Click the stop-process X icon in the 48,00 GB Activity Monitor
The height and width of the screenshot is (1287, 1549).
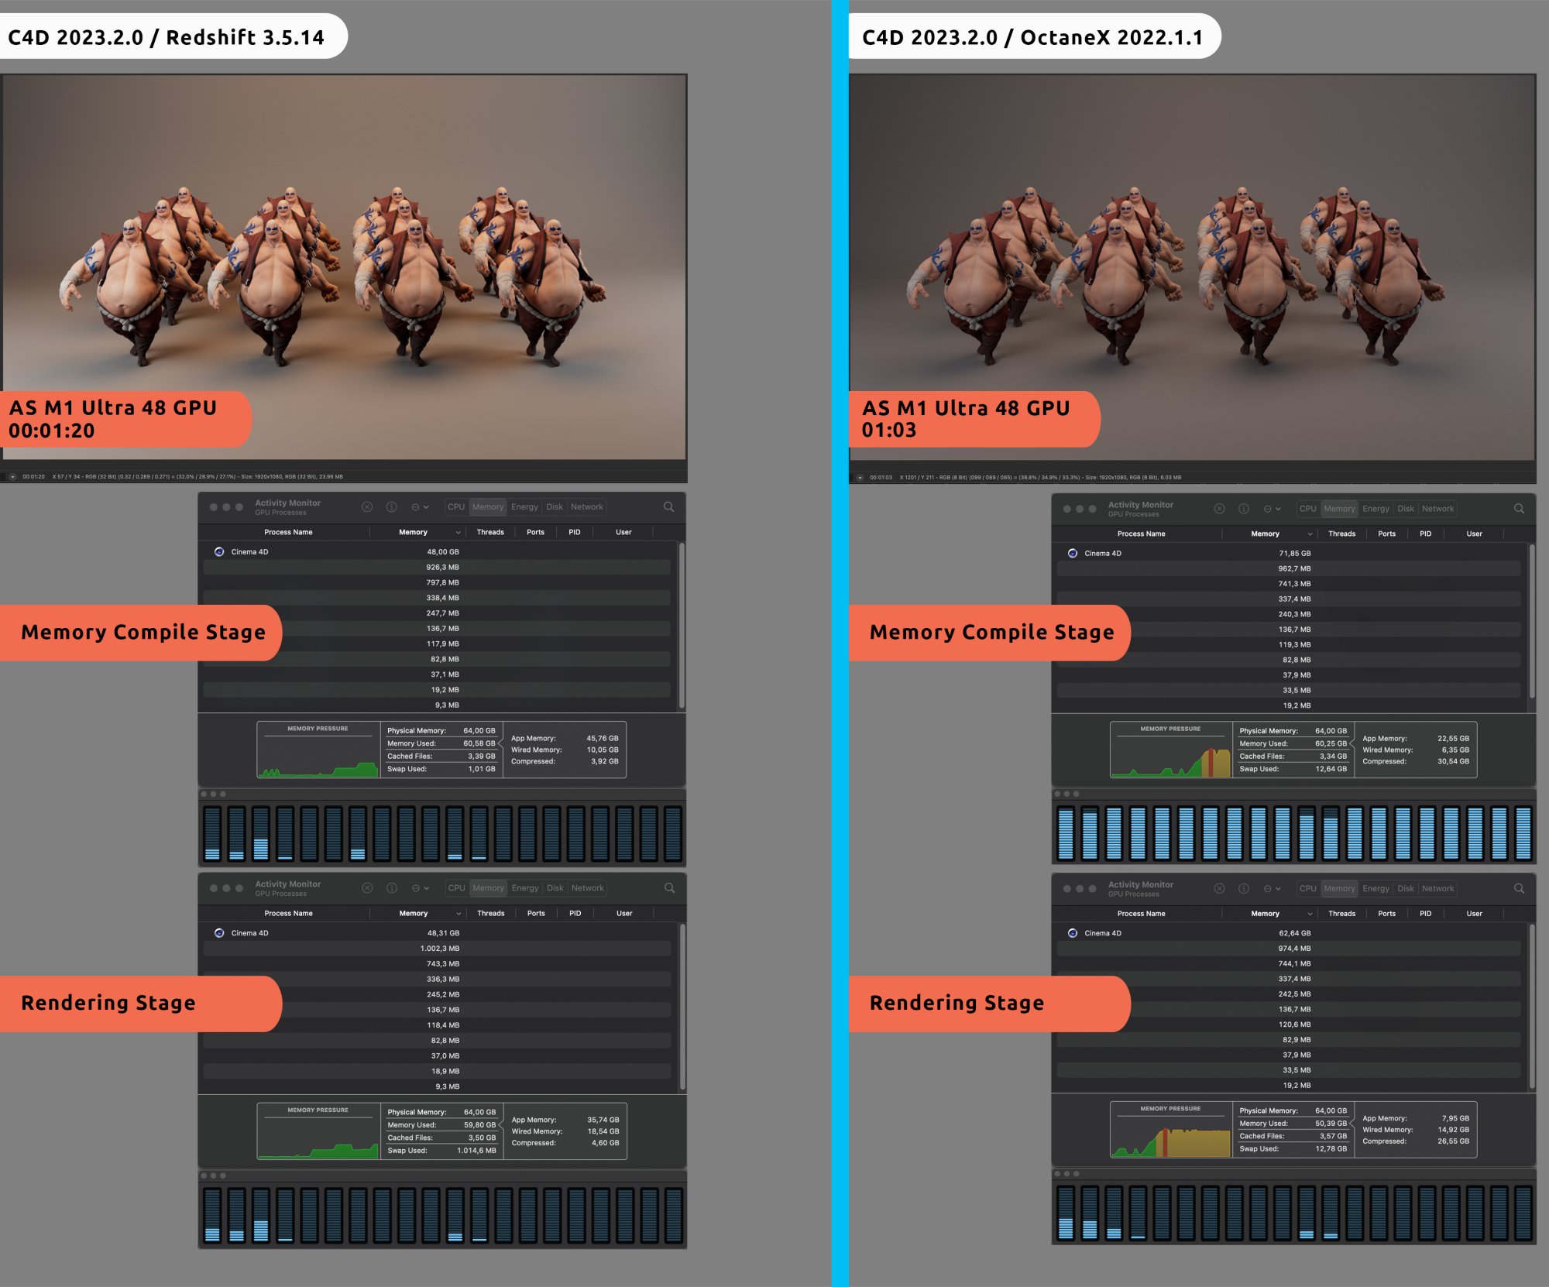click(367, 507)
